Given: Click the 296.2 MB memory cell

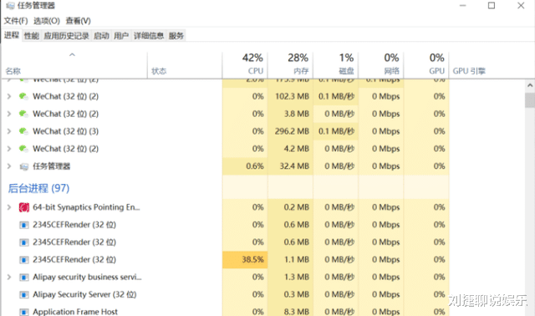Looking at the screenshot, I should click(290, 131).
